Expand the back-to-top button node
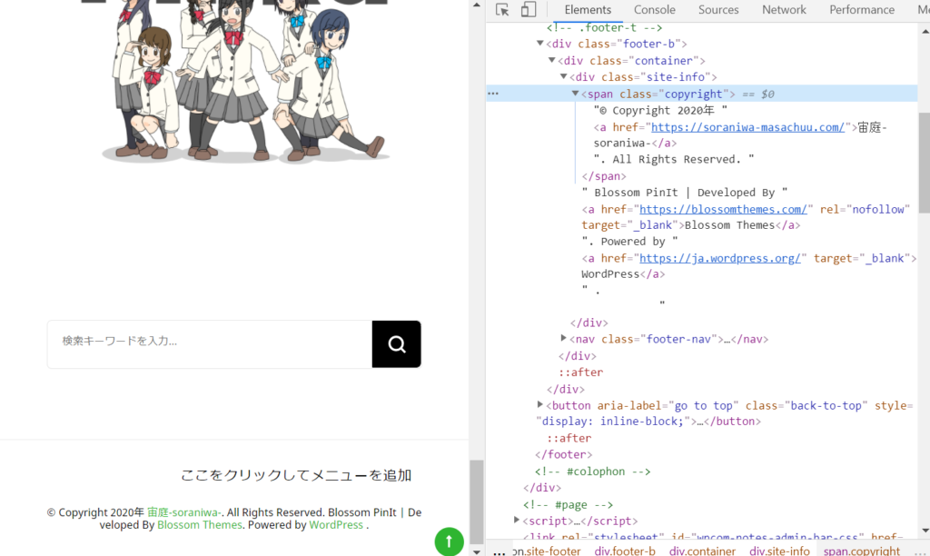The height and width of the screenshot is (556, 930). pyautogui.click(x=540, y=405)
